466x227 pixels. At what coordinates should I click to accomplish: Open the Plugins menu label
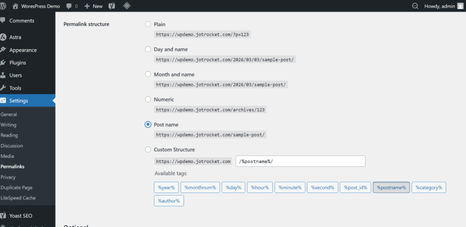(x=17, y=63)
